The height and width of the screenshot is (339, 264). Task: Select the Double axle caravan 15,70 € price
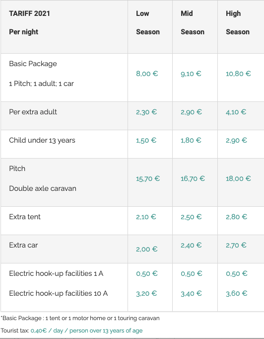tap(148, 178)
